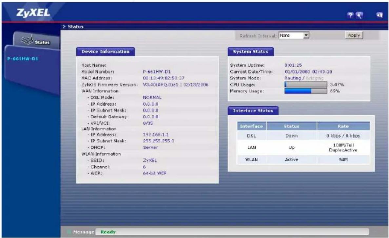This screenshot has width=389, height=238.
Task: Click the Ready message in status bar
Action: tap(108, 232)
